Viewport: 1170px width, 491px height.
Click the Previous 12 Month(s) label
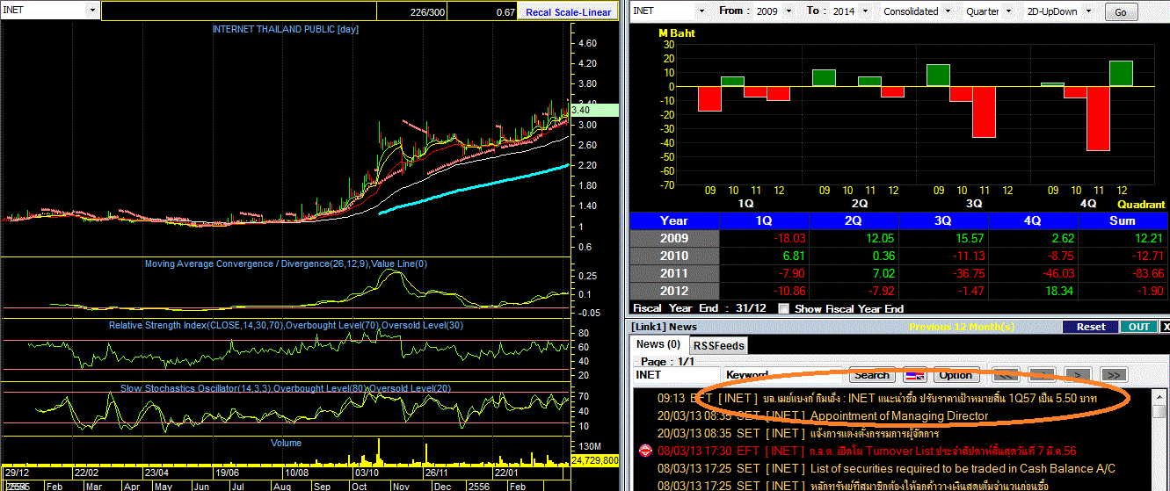tap(962, 327)
